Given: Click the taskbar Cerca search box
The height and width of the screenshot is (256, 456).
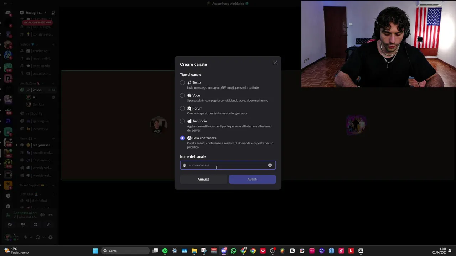Looking at the screenshot, I should click(125, 251).
